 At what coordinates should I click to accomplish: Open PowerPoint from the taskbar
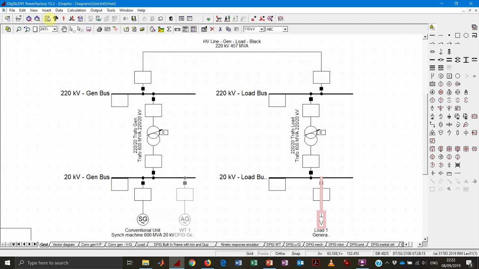[269, 263]
